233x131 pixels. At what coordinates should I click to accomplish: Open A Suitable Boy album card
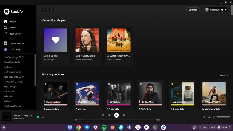pyautogui.click(x=119, y=46)
